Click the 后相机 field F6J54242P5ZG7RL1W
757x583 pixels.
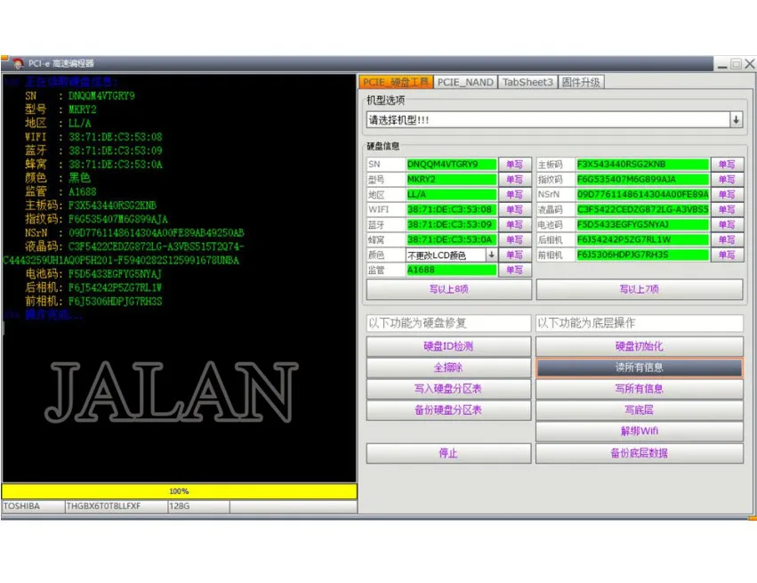pyautogui.click(x=642, y=239)
